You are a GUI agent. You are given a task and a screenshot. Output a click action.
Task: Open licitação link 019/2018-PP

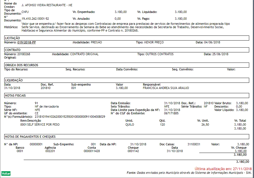(27, 42)
